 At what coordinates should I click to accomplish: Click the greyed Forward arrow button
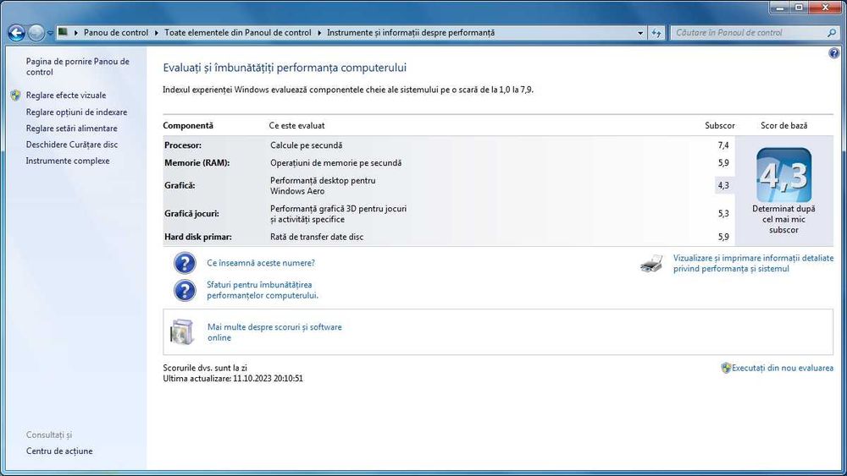coord(36,34)
